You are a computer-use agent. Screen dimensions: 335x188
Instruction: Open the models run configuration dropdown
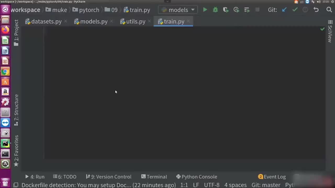click(x=178, y=10)
